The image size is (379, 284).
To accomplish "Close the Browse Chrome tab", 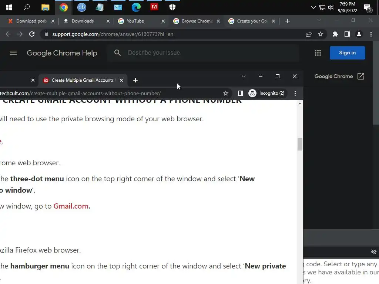I will click(218, 21).
